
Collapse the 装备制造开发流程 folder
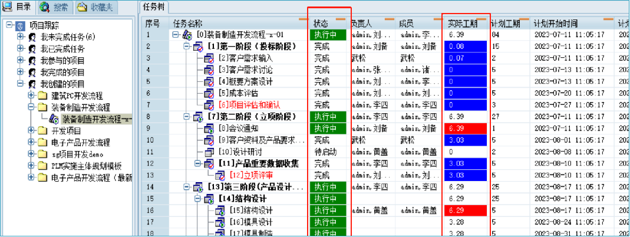(31, 107)
